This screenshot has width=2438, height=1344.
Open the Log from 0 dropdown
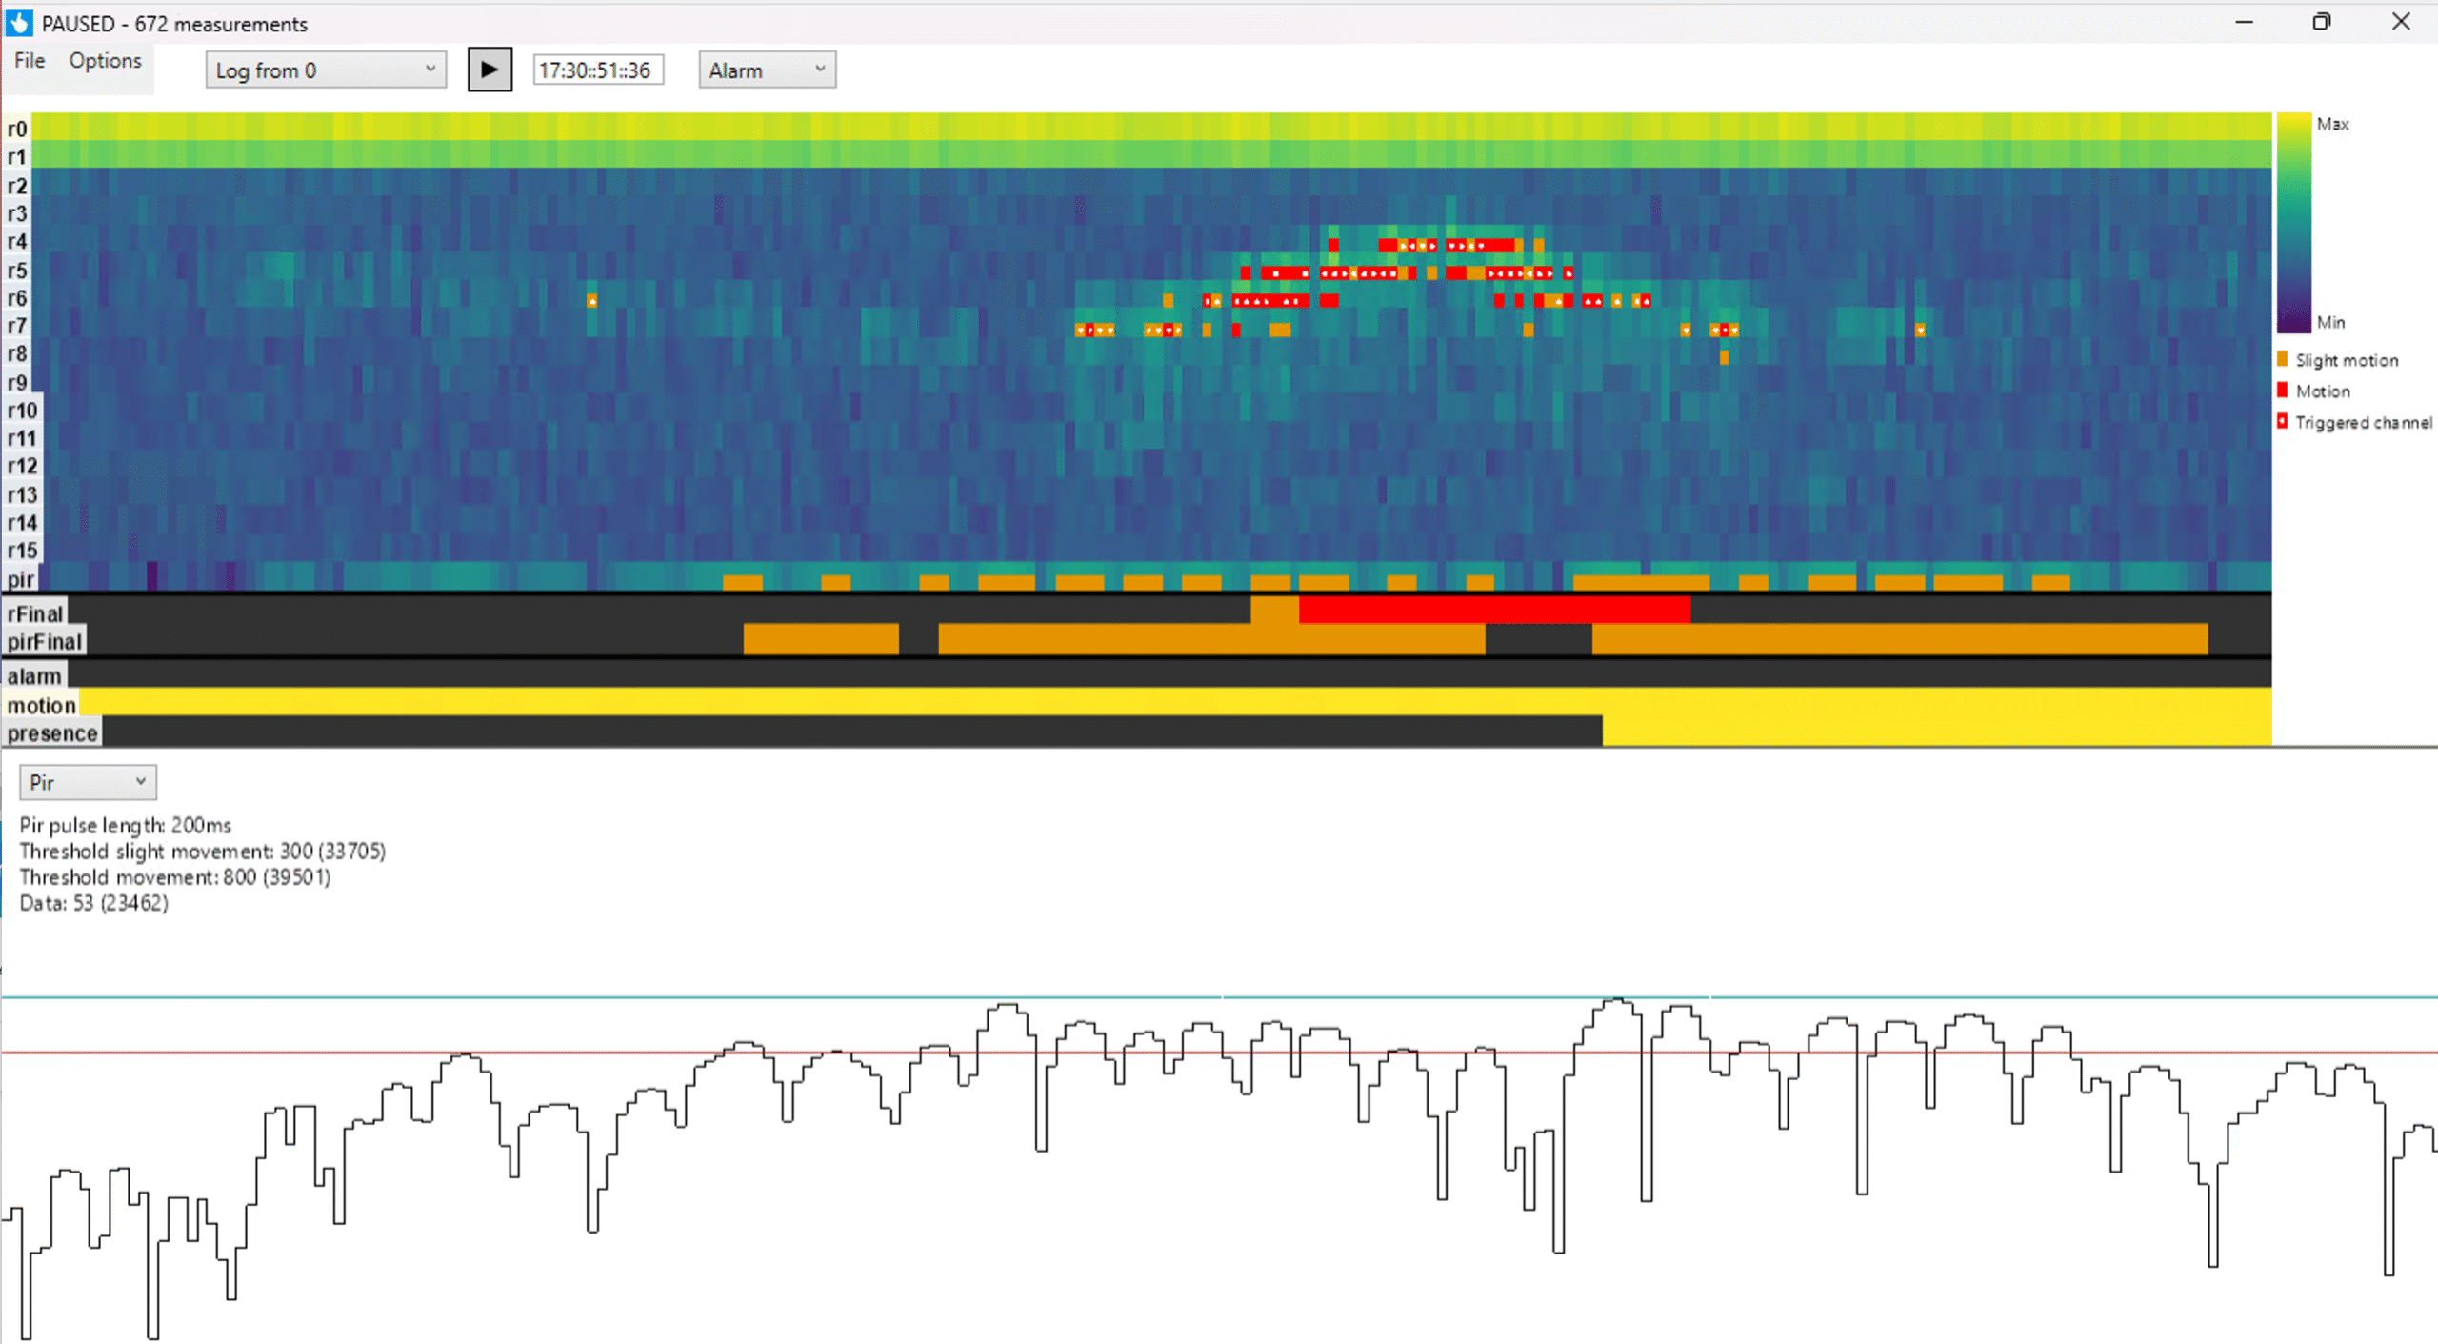click(325, 70)
